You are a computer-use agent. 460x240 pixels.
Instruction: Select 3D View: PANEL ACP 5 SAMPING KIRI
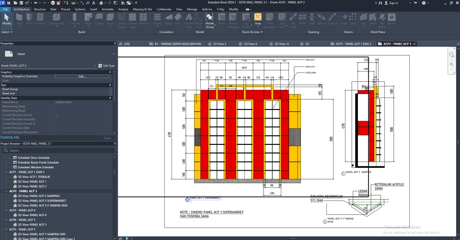click(x=41, y=234)
